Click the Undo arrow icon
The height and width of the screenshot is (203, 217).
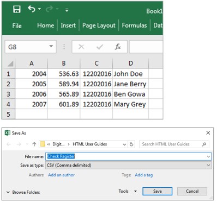[x=32, y=9]
